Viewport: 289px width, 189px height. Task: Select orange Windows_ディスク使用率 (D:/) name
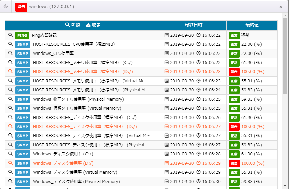63,163
